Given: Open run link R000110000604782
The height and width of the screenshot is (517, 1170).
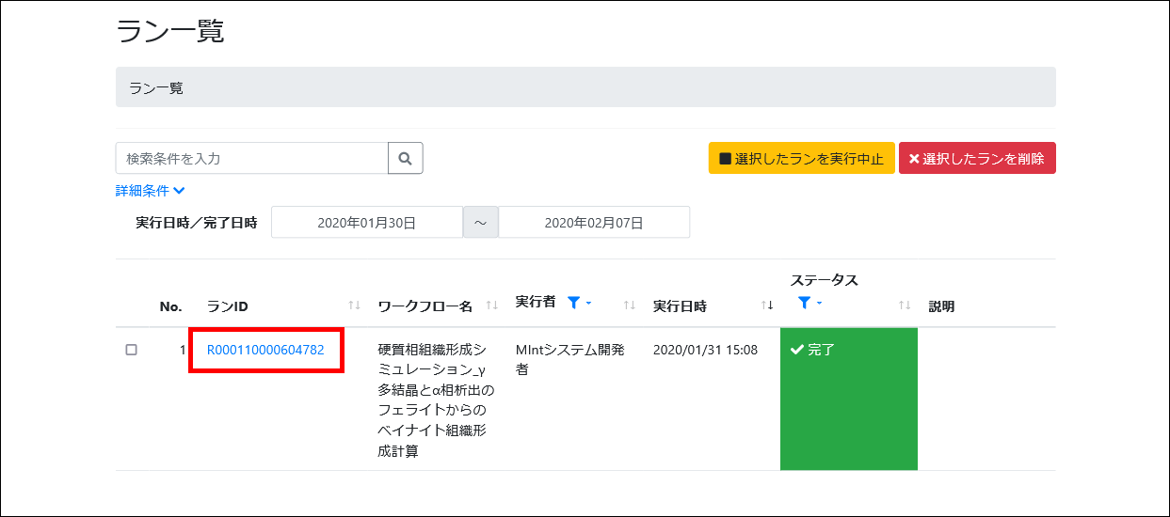Looking at the screenshot, I should pos(265,350).
